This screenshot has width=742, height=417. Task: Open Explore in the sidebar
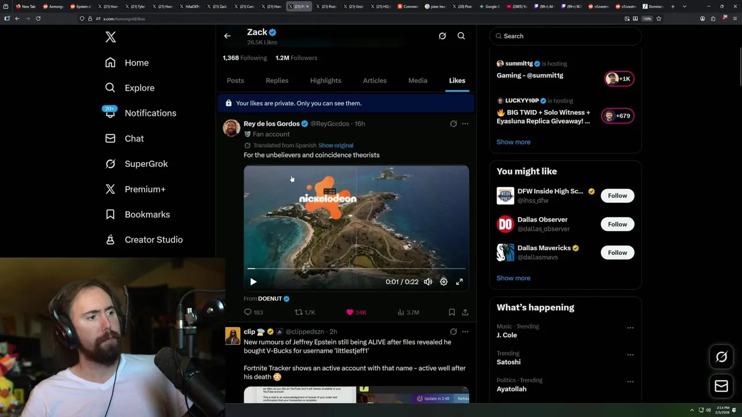coord(130,88)
